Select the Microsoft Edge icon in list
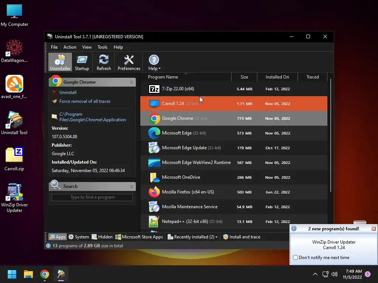Screen dimensions: 378x283 pos(154,133)
